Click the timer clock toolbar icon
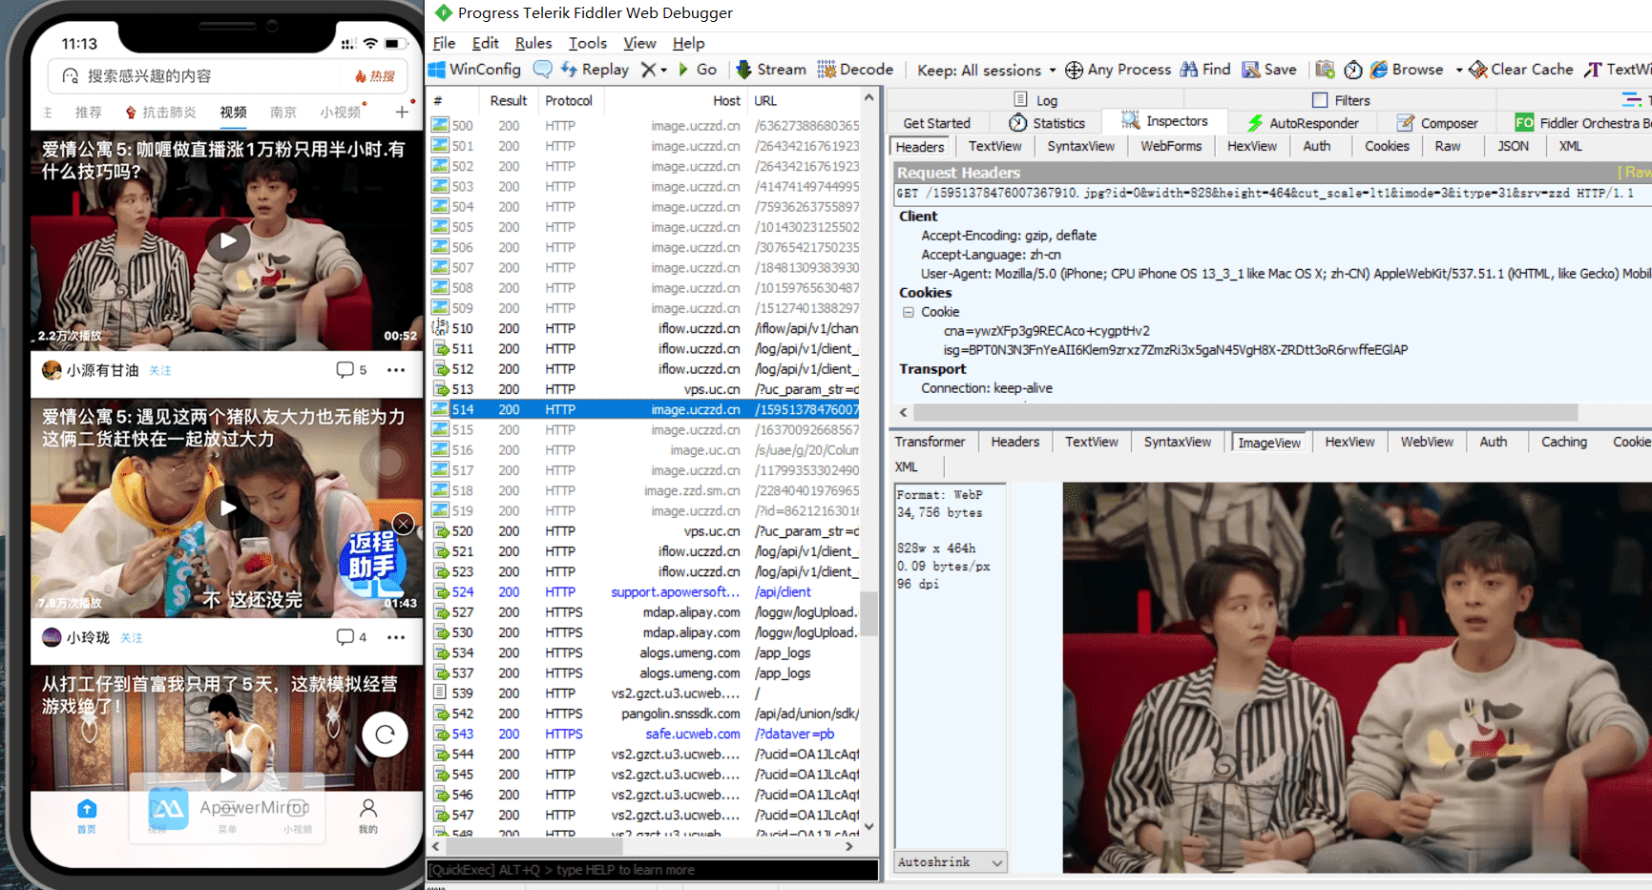Image resolution: width=1652 pixels, height=890 pixels. coord(1353,69)
